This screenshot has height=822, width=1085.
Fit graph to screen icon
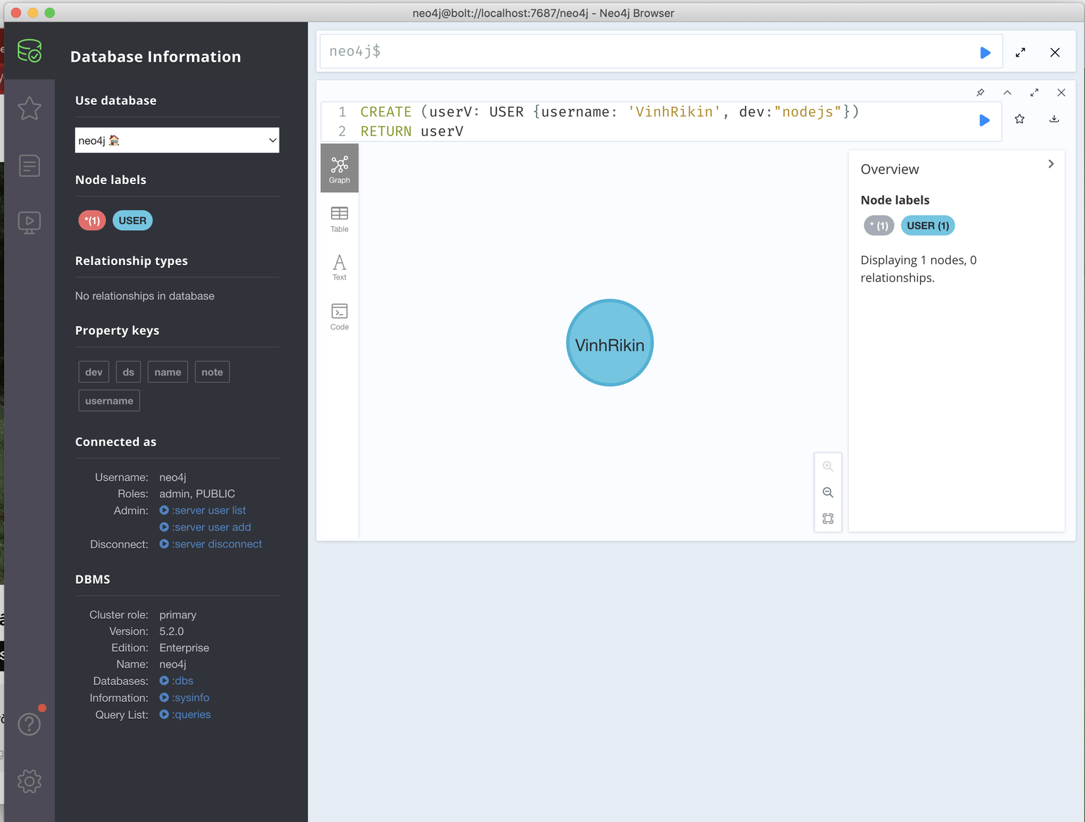coord(828,519)
